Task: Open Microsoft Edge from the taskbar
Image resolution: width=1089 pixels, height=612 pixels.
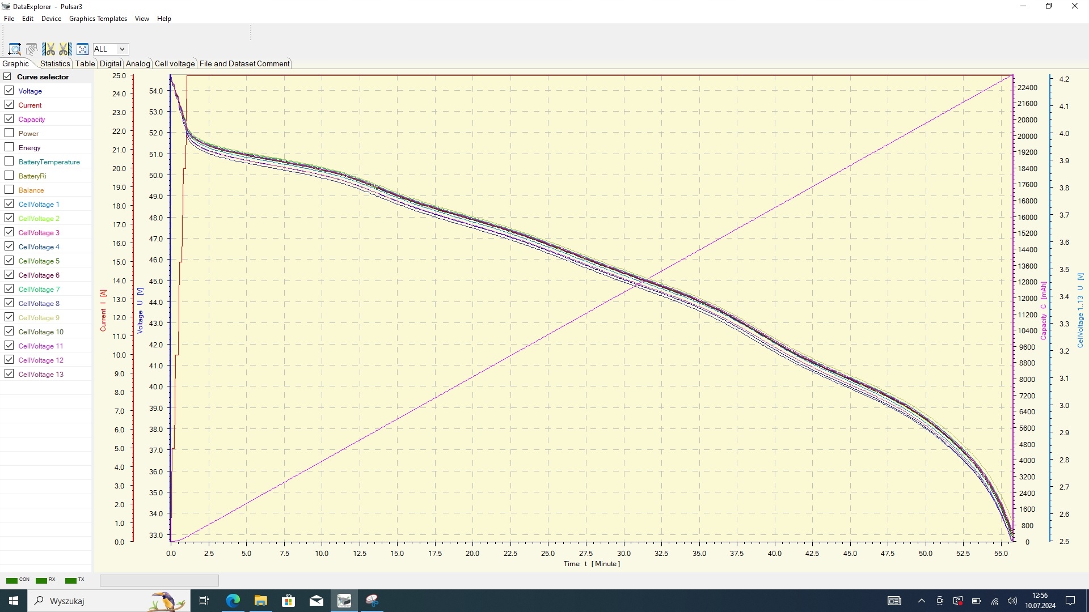Action: [x=233, y=601]
